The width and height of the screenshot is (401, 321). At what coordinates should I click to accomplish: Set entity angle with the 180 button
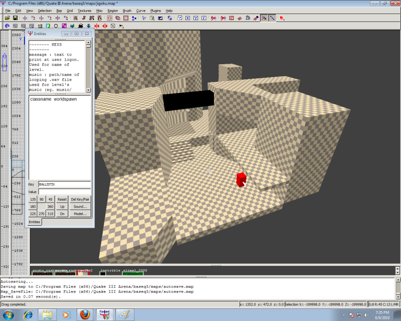click(x=33, y=206)
